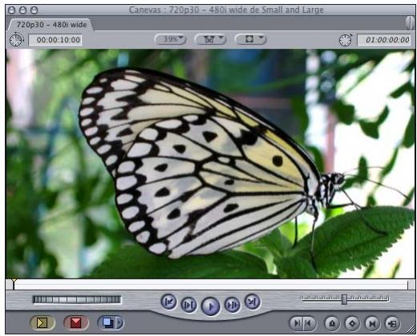Close the Canvas window
This screenshot has width=417, height=336.
11,10
